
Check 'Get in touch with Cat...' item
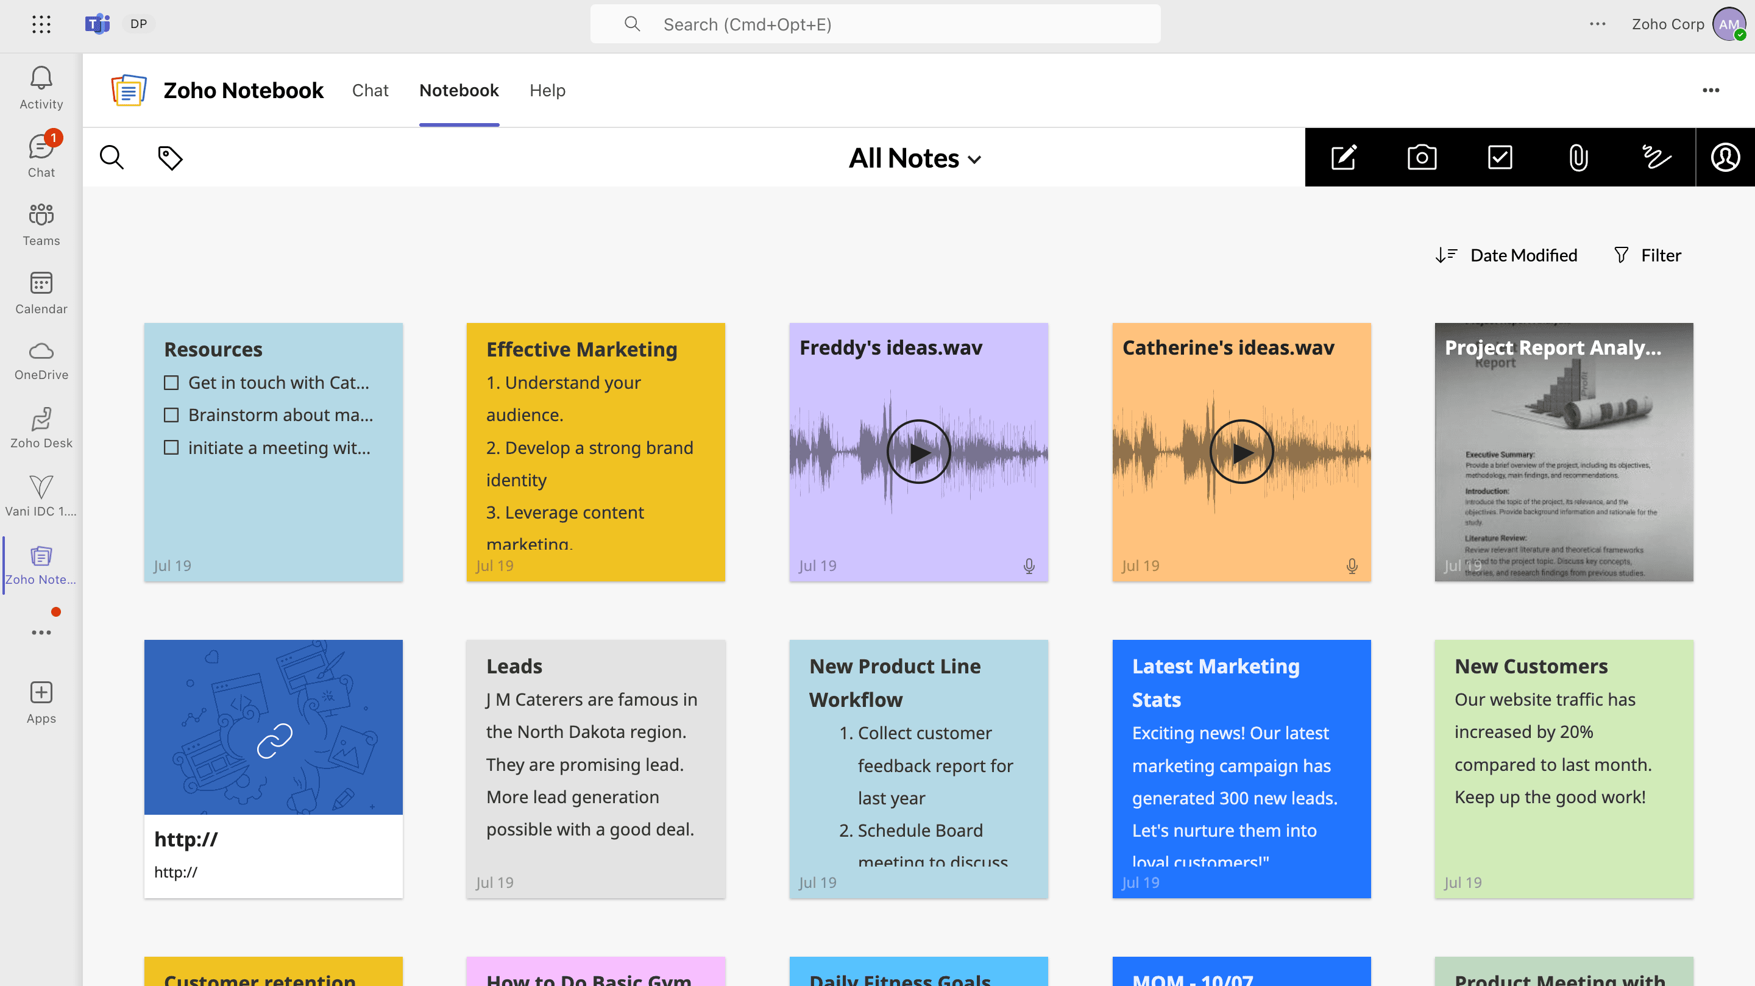coord(171,383)
